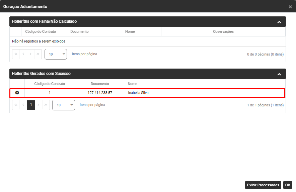Sort by Código do Contrato in success table
296x192 pixels.
50,84
